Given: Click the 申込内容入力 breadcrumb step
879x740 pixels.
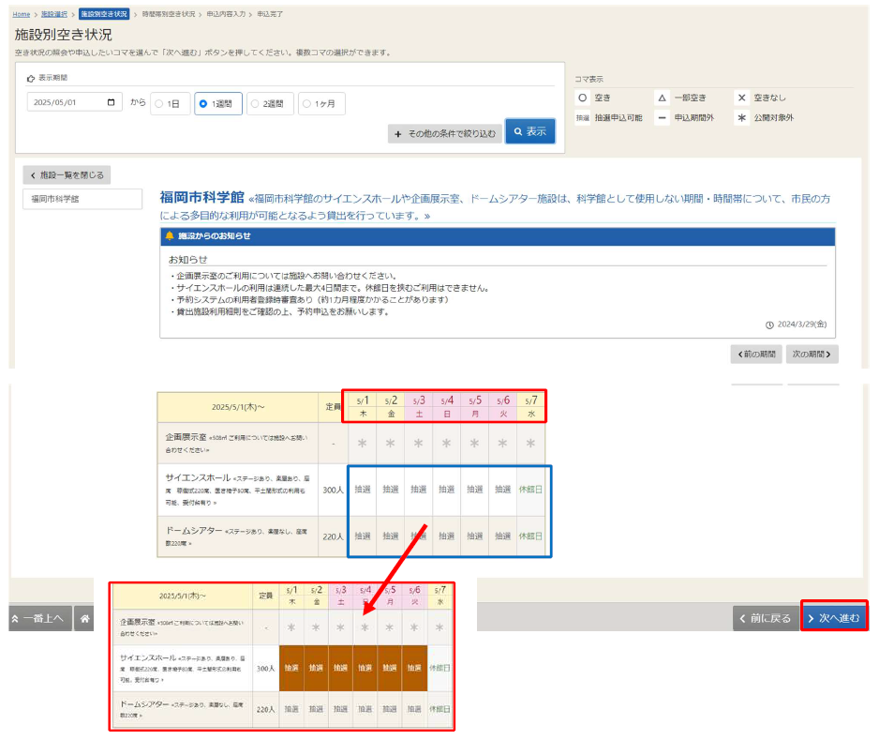Looking at the screenshot, I should (x=226, y=14).
